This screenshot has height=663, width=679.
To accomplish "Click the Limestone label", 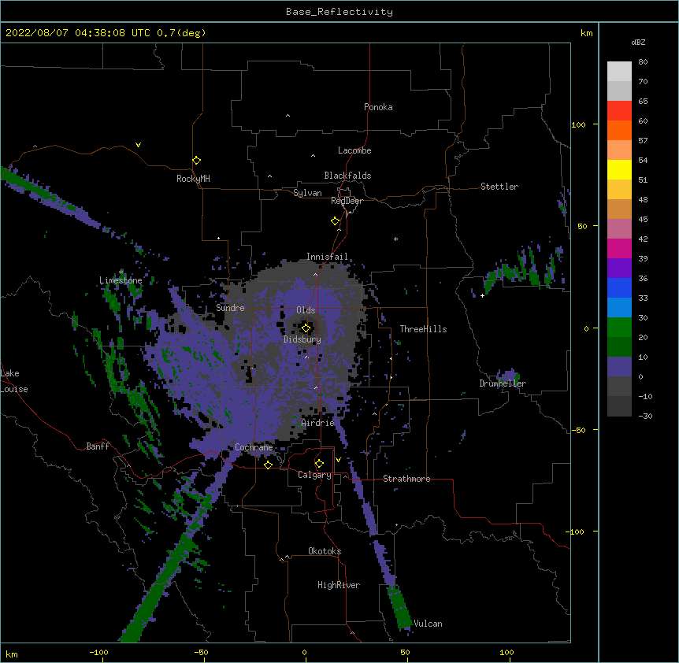I will [121, 280].
